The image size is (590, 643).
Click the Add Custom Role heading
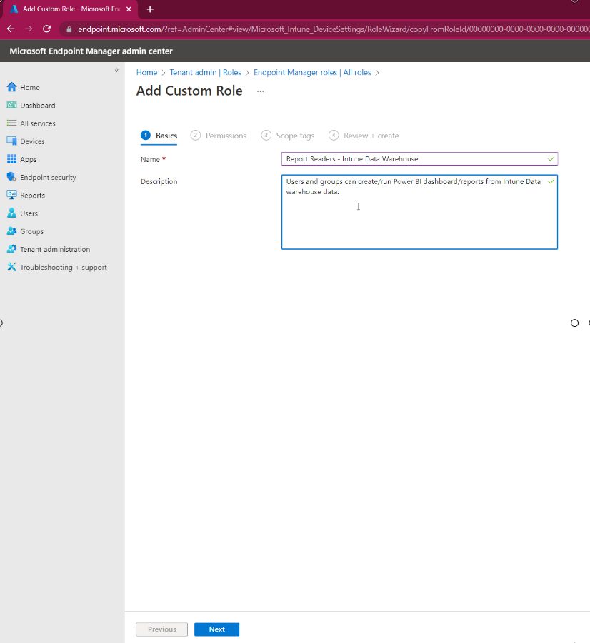189,91
